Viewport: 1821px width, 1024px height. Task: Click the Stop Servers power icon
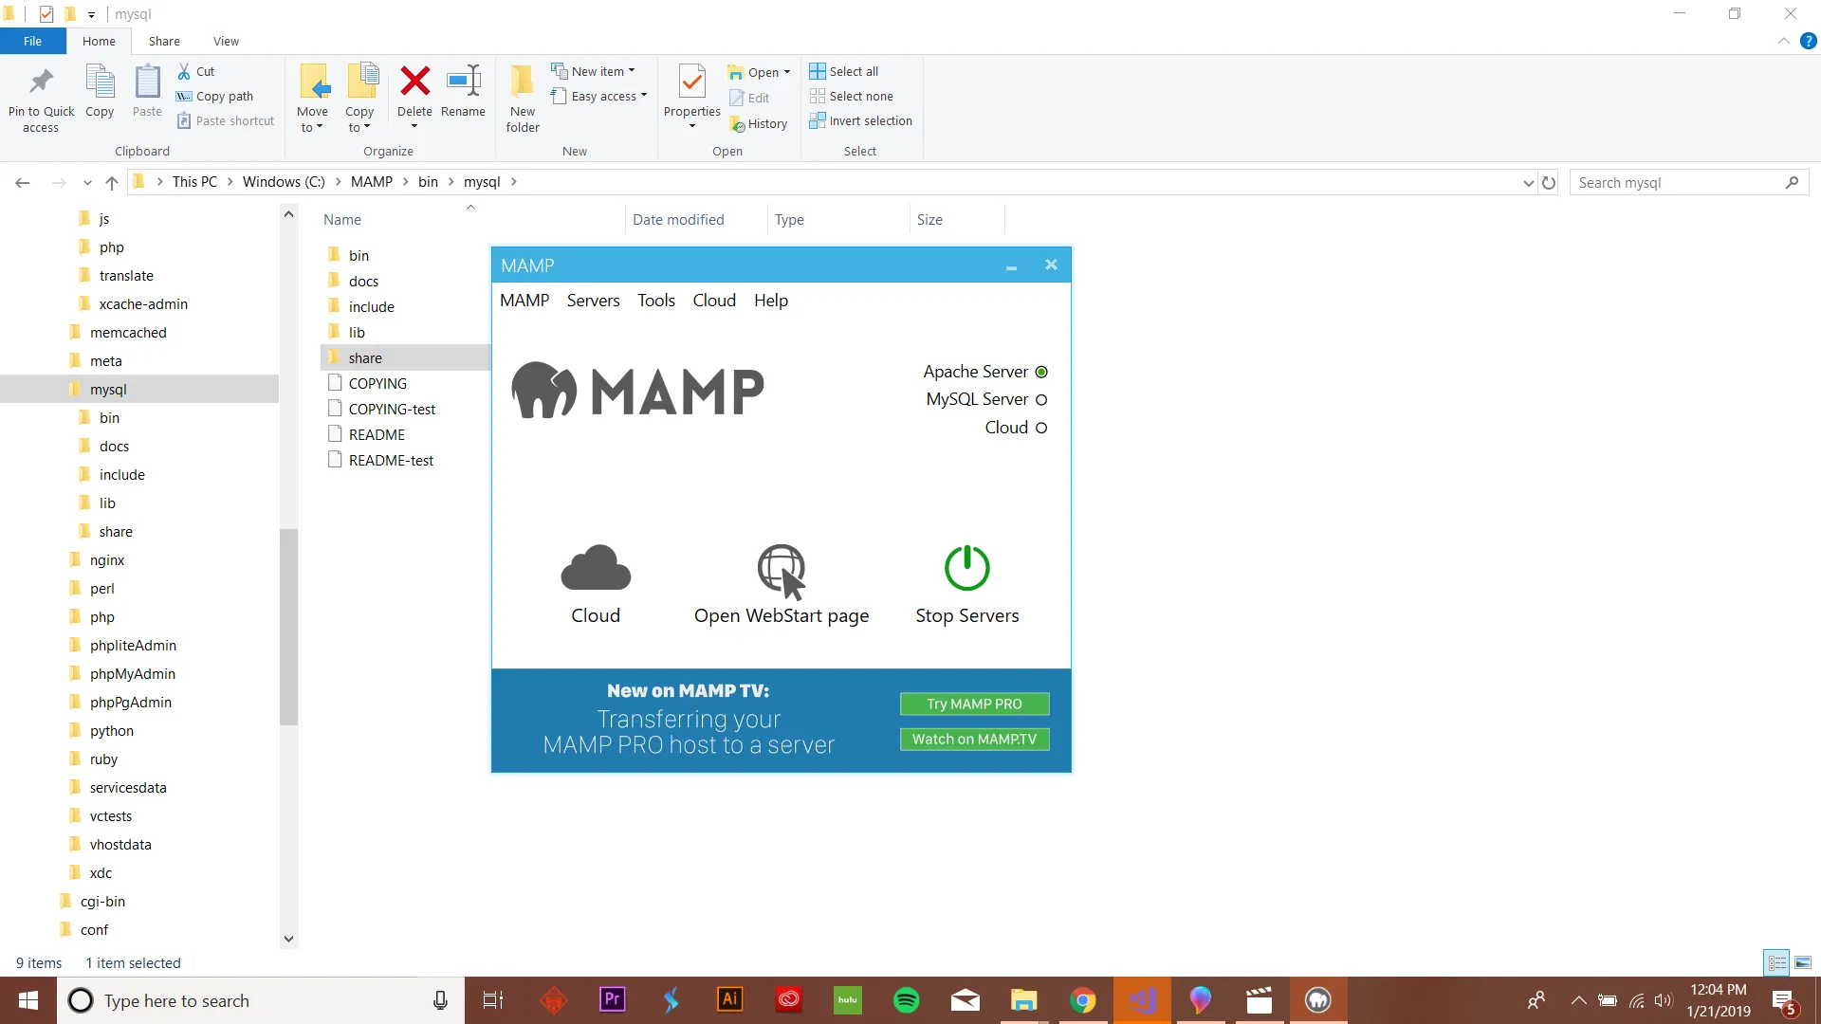point(966,568)
